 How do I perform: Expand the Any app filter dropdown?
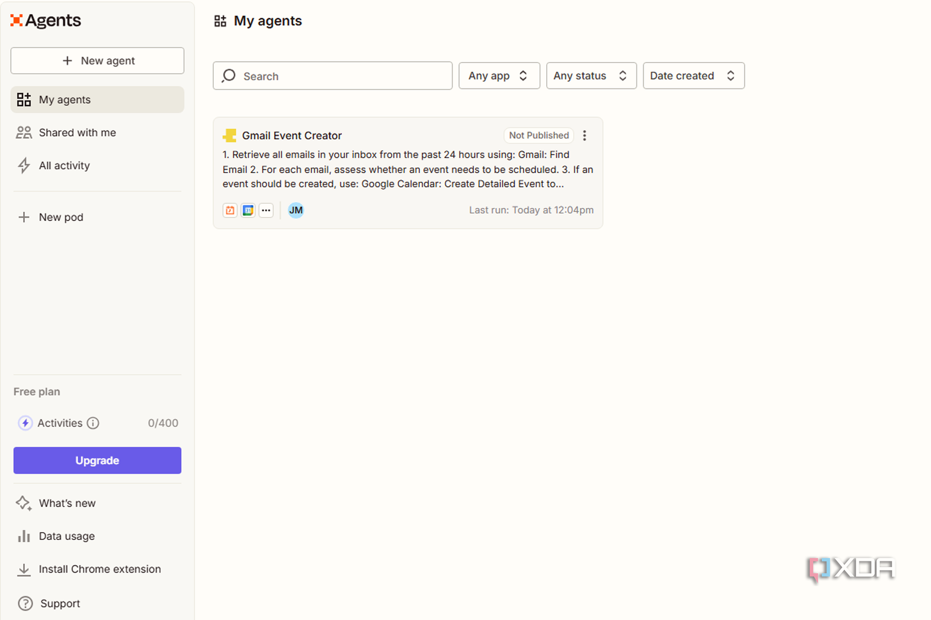pos(499,76)
